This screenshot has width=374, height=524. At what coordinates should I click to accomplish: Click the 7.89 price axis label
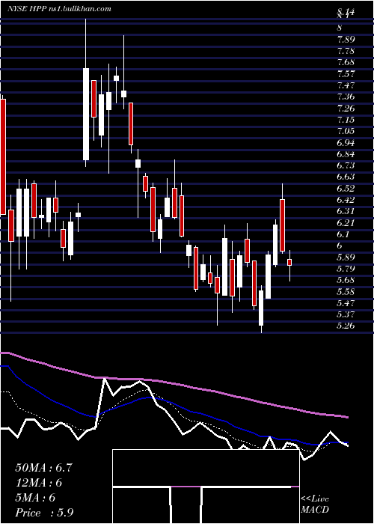click(x=346, y=40)
